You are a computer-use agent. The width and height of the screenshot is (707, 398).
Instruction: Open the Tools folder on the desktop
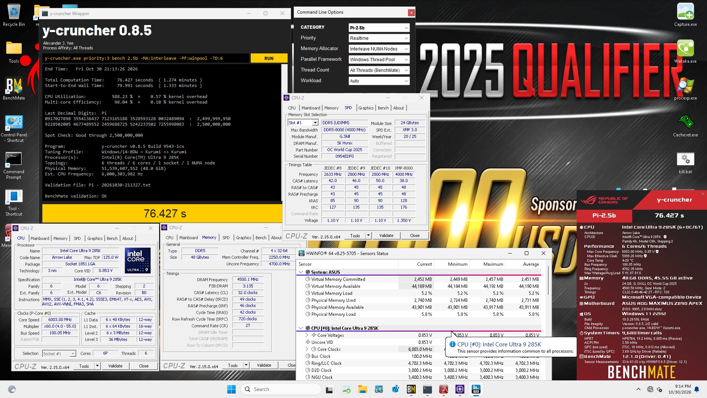[x=14, y=52]
